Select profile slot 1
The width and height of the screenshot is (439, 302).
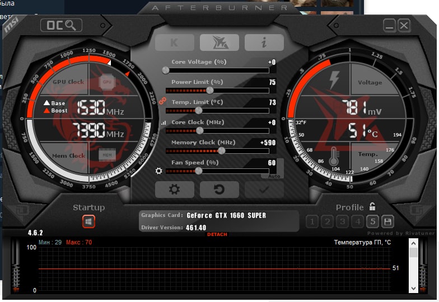tap(312, 221)
